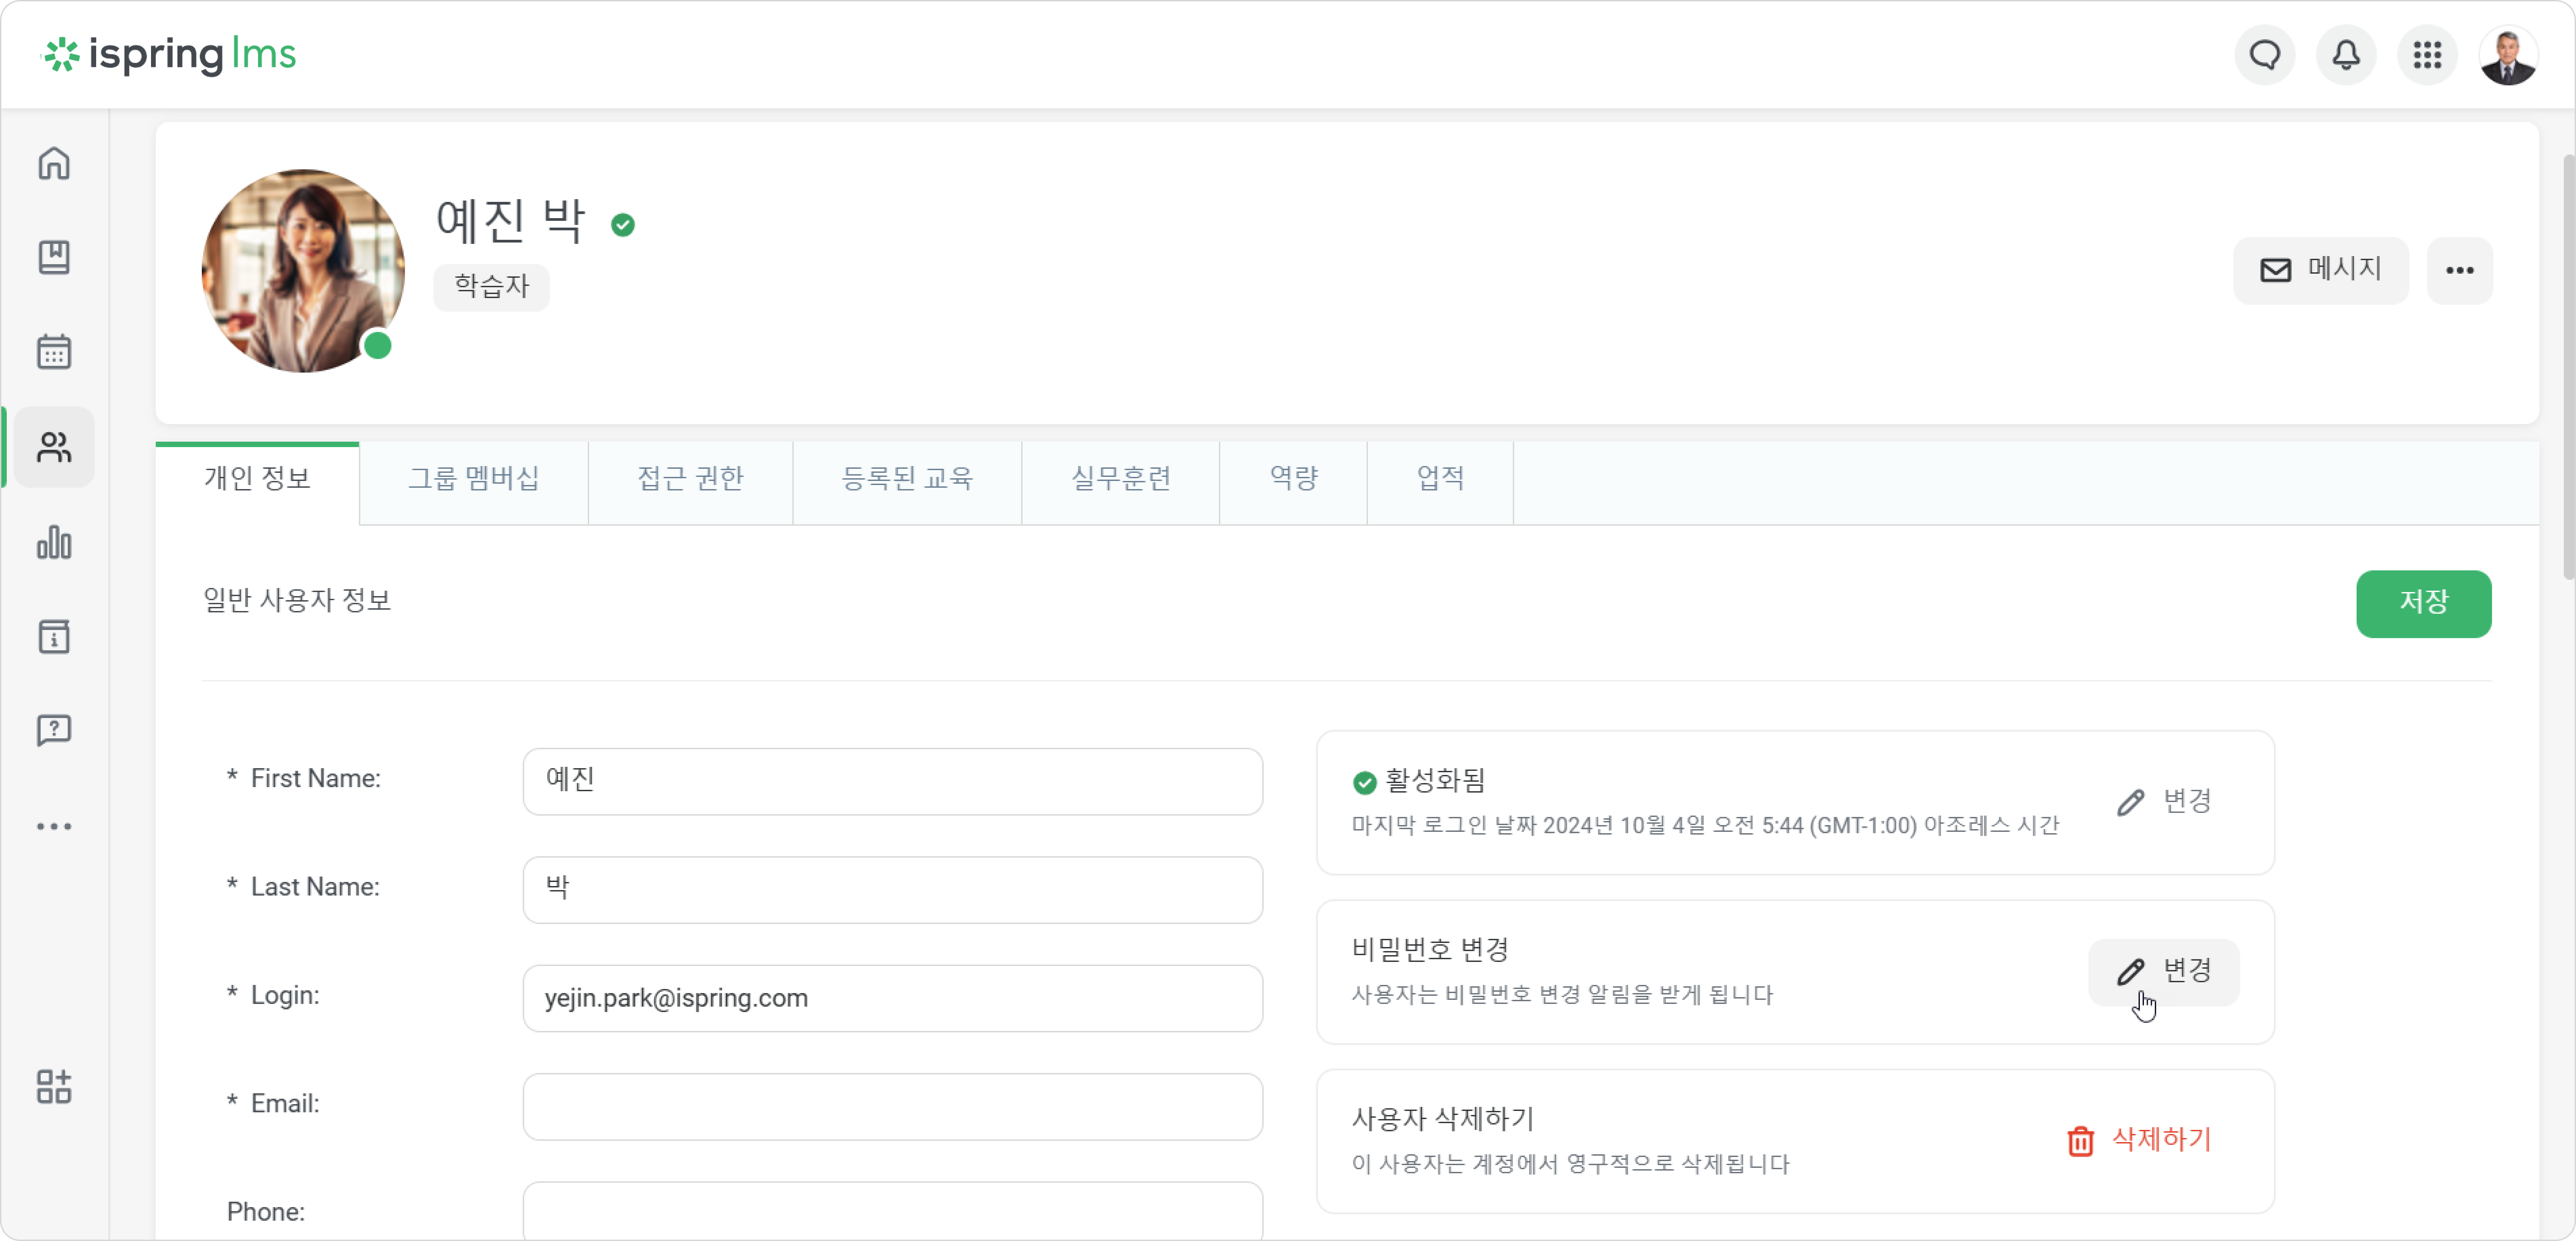2576x1241 pixels.
Task: Click the red 삭제하기 link
Action: [2161, 1140]
